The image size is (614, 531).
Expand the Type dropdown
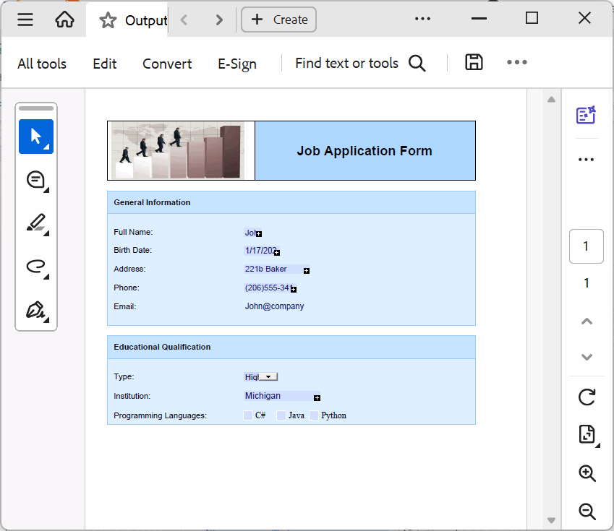(268, 377)
